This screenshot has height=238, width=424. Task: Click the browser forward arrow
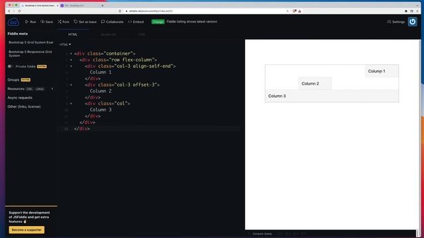[14, 11]
